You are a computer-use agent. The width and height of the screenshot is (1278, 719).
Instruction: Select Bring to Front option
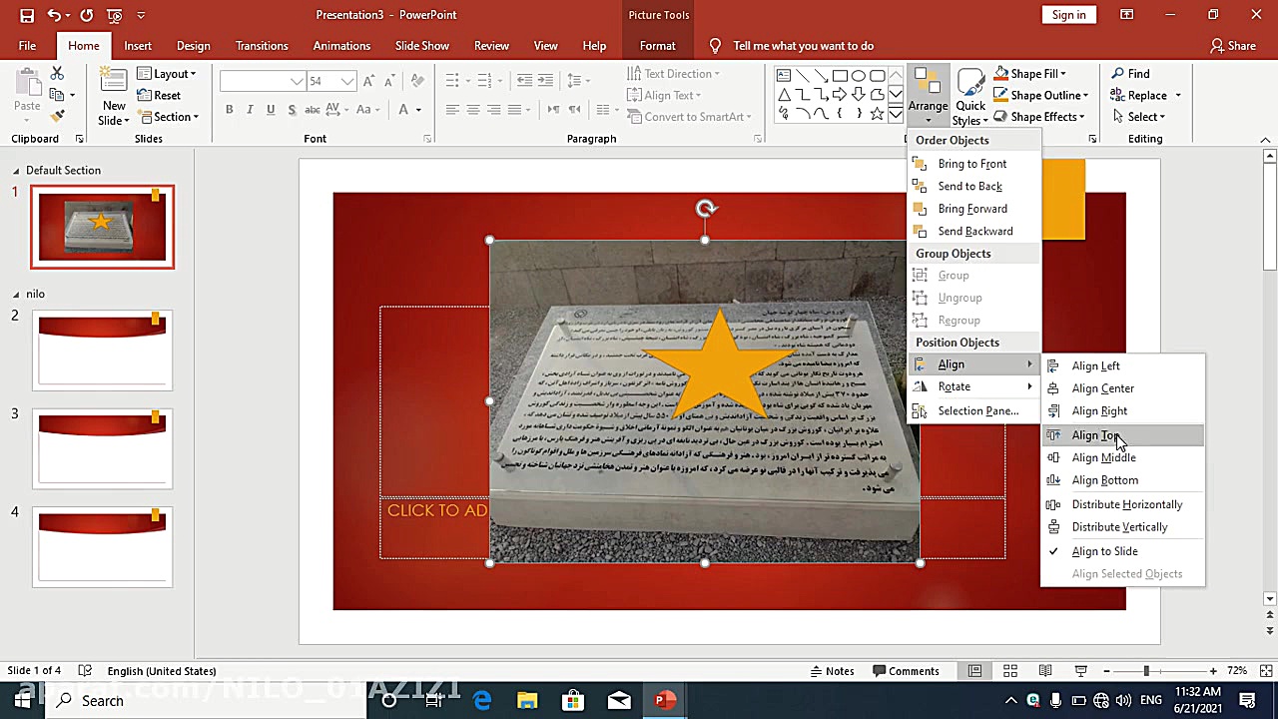[x=971, y=164]
